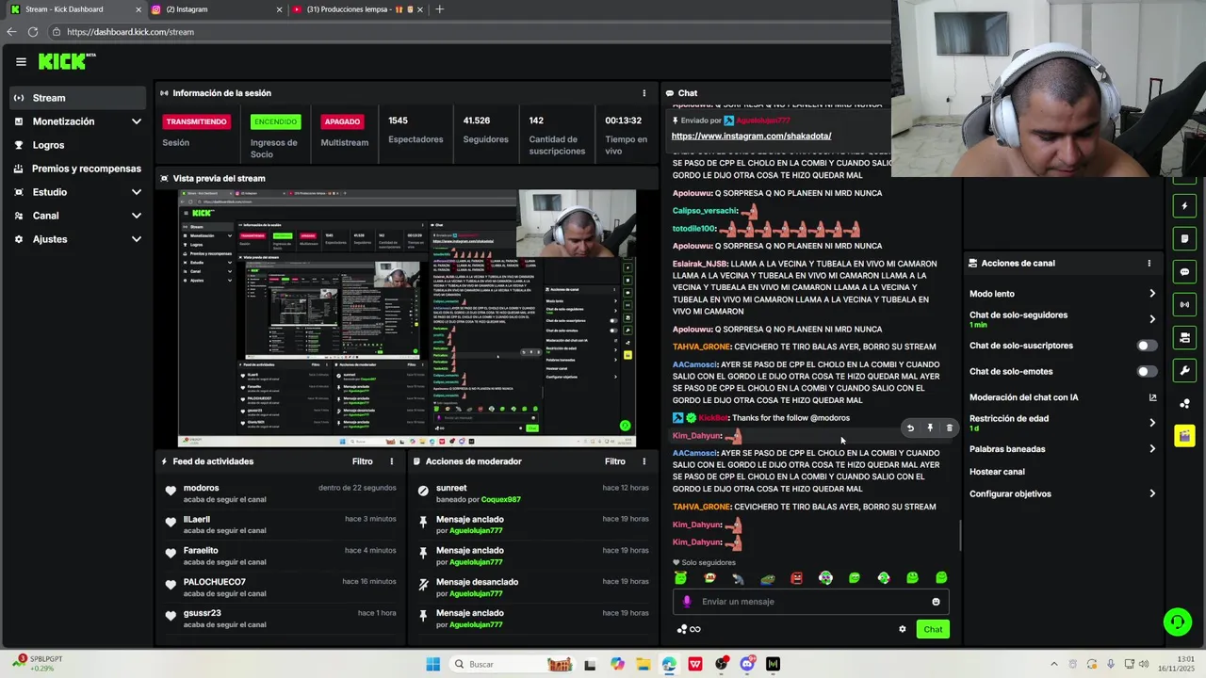Click the reply arrow icon on Kim_Dahyun message

[910, 428]
